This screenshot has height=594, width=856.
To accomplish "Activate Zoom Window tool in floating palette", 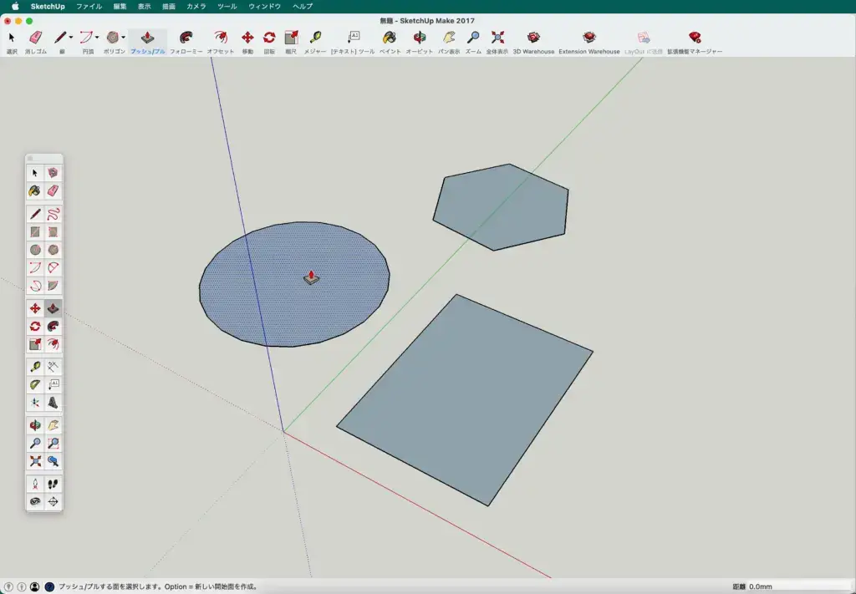I will [x=53, y=443].
